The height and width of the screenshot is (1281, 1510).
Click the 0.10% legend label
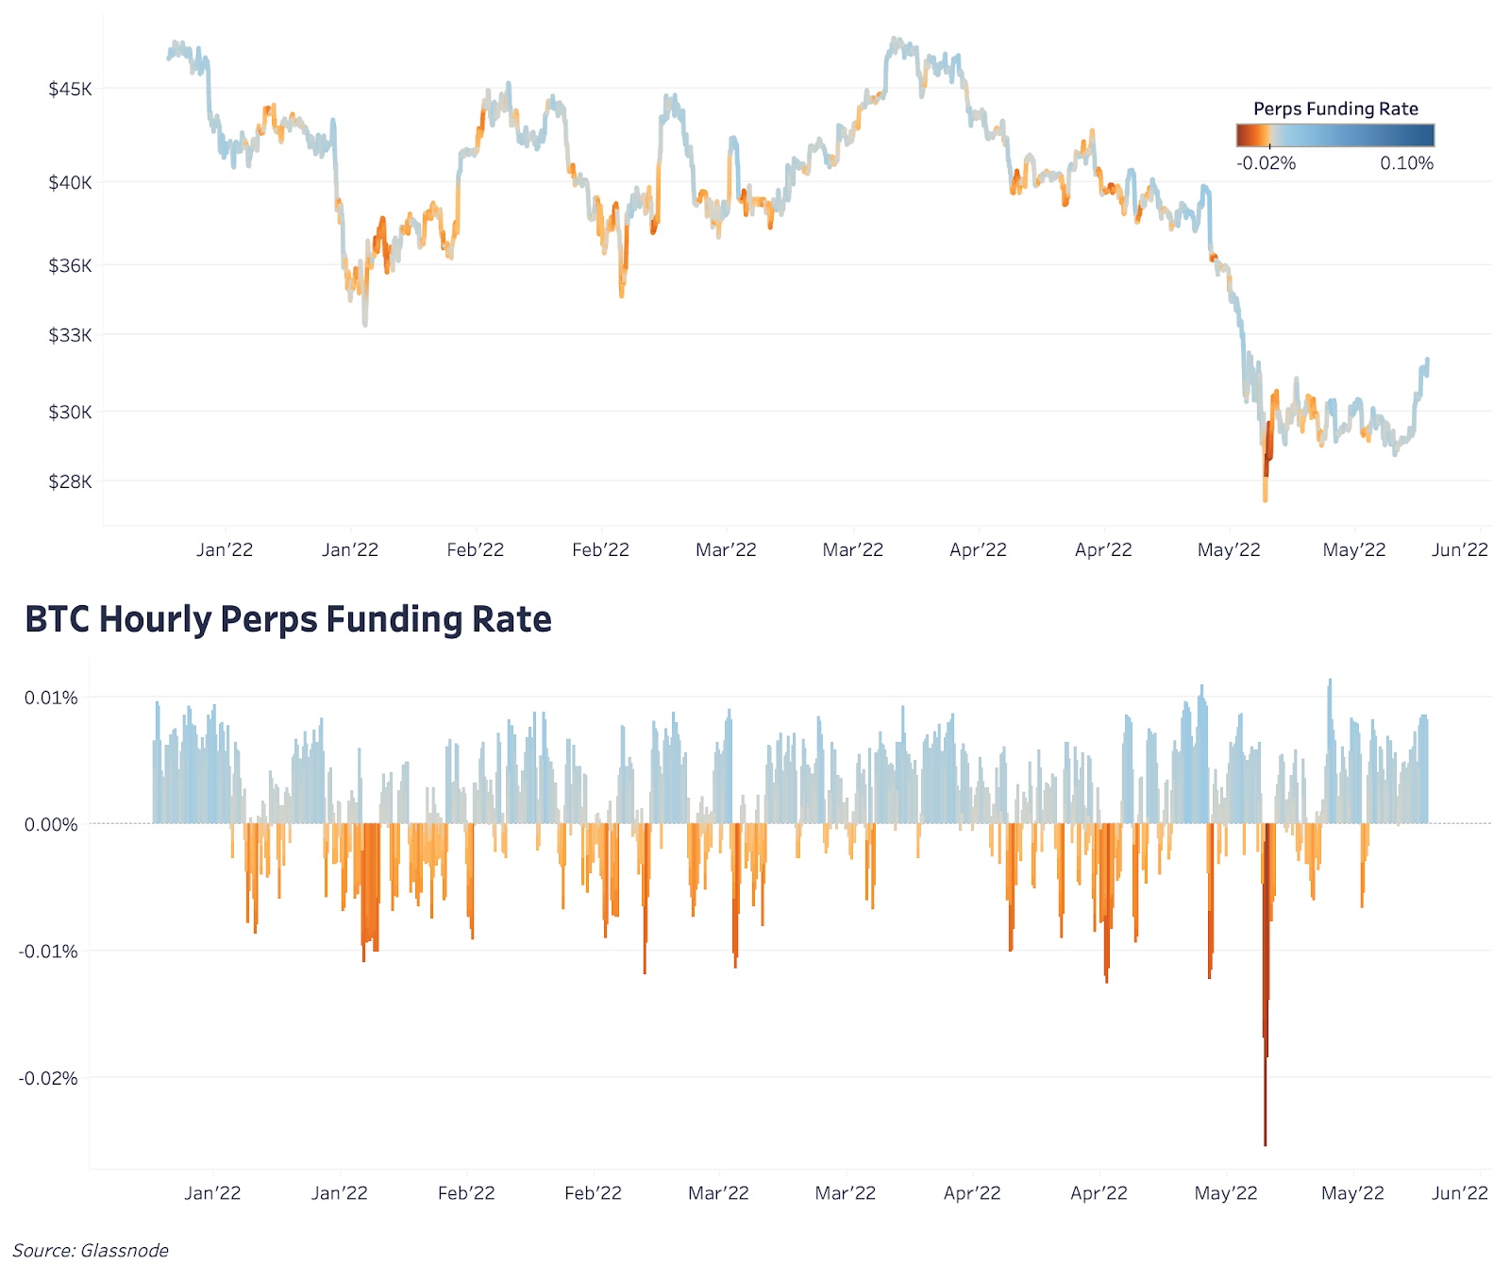point(1405,163)
